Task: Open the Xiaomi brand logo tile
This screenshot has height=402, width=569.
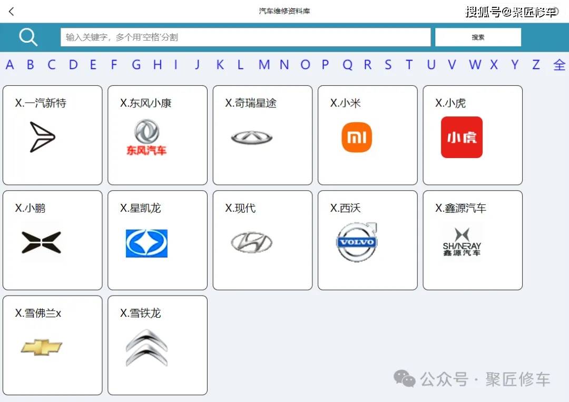Action: pyautogui.click(x=357, y=137)
